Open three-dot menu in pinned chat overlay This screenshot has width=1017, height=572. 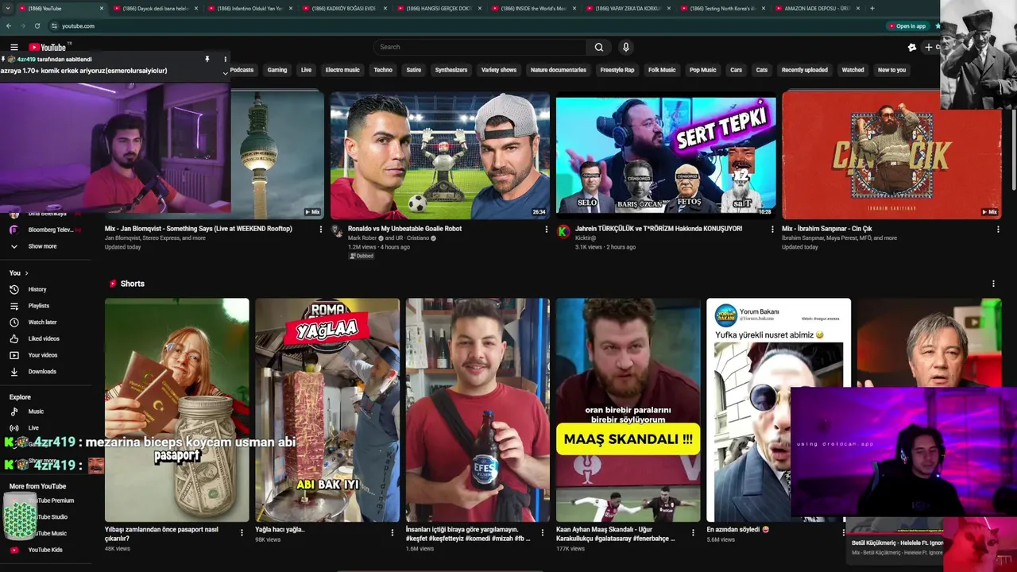click(225, 59)
